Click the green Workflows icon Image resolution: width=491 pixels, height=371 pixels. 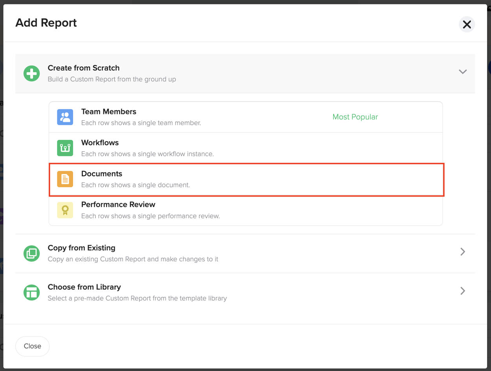(65, 148)
